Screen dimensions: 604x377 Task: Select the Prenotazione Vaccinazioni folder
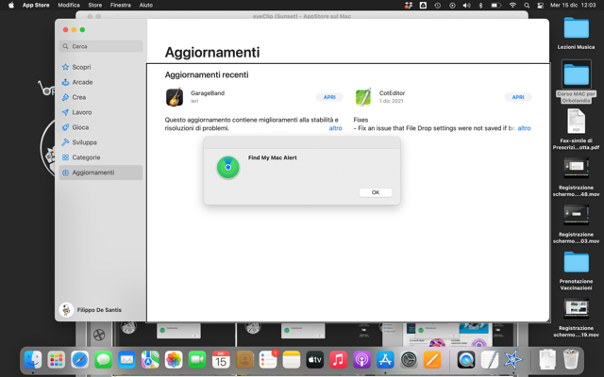tap(576, 270)
